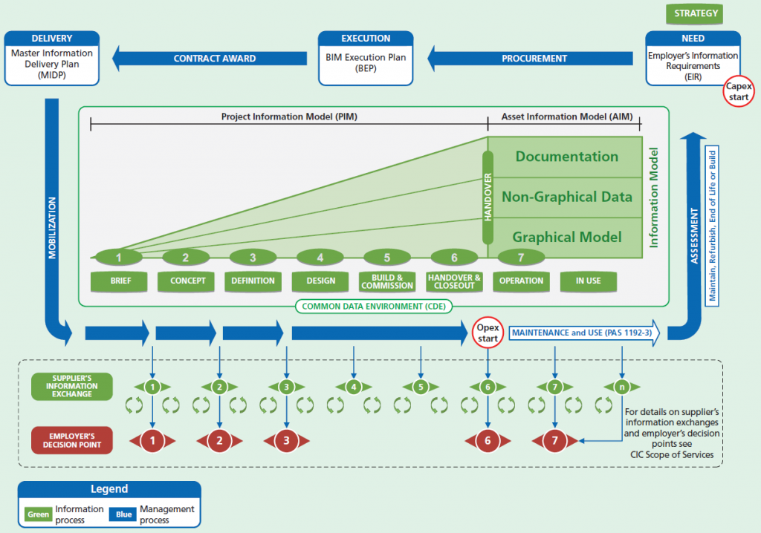Screen dimensions: 761x533
Task: Click the Legend header bar
Action: 109,489
